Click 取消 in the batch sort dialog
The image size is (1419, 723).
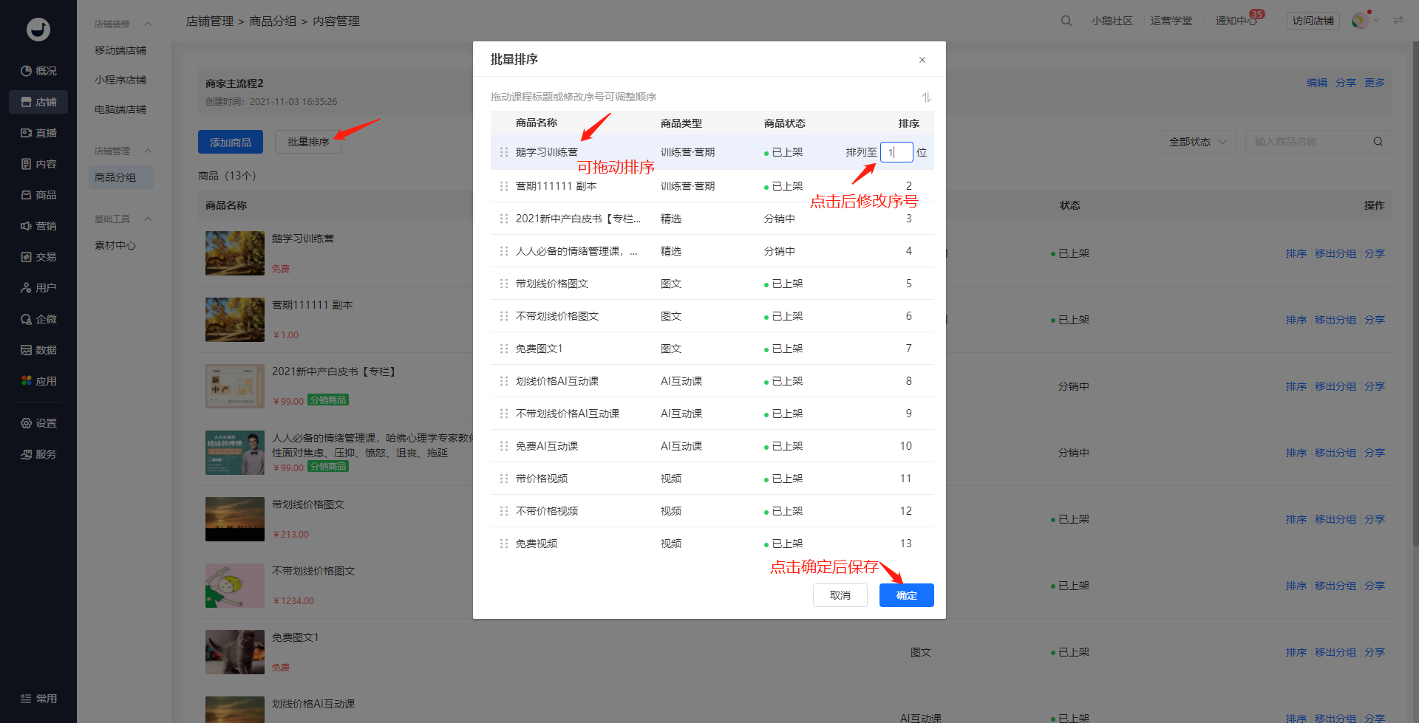point(840,595)
